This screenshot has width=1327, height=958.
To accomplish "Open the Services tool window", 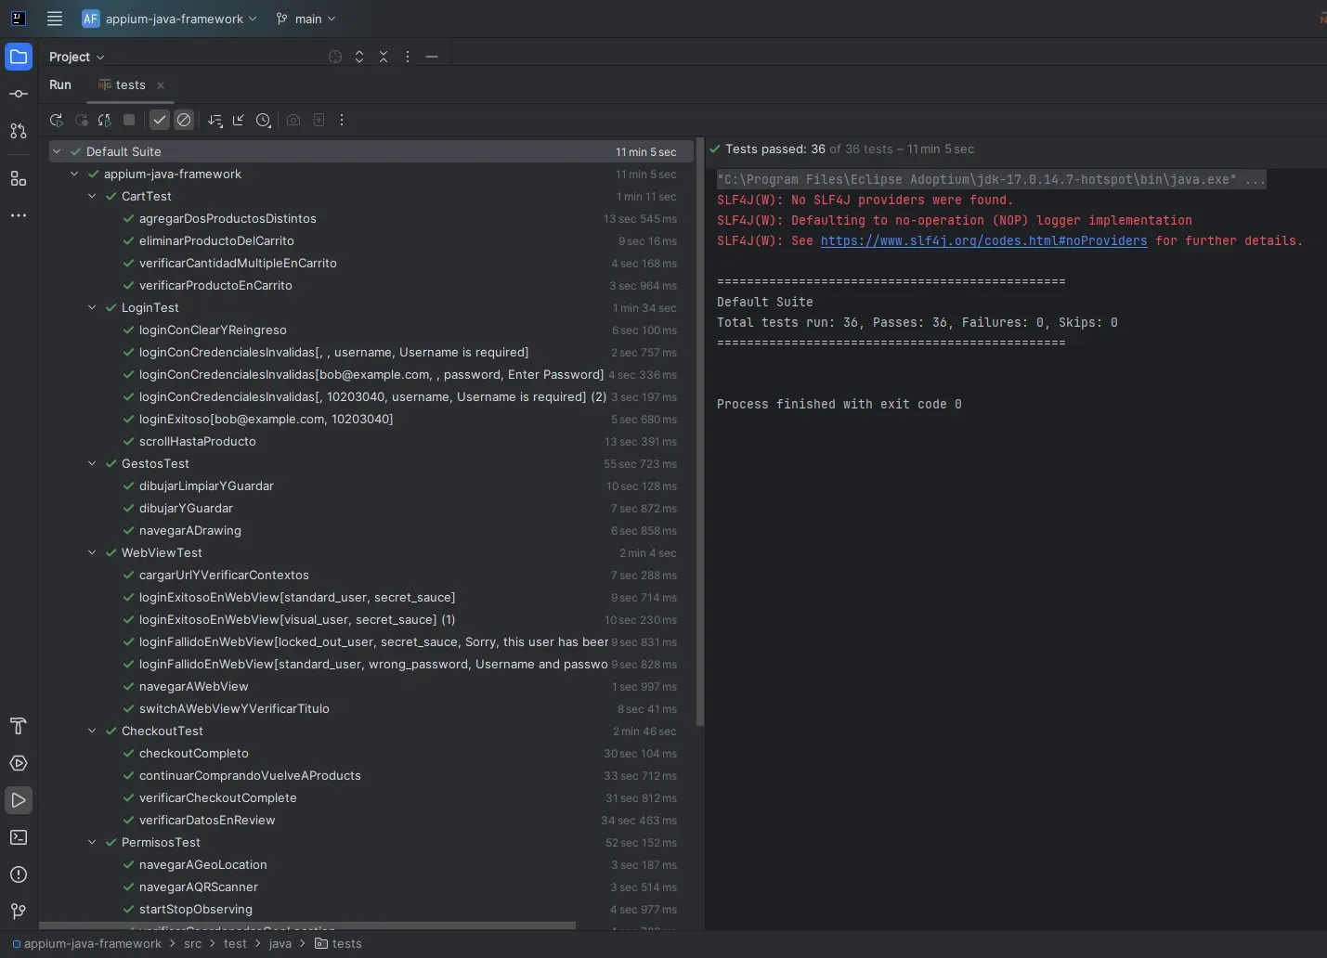I will pos(19,763).
